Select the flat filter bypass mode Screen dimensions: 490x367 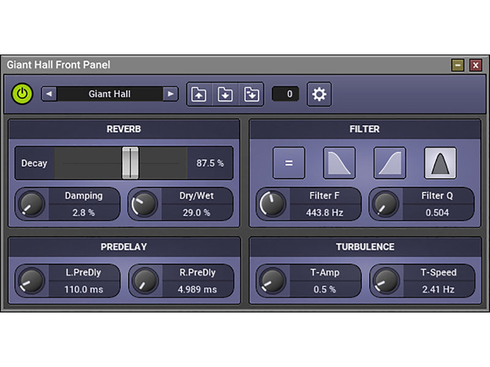(x=288, y=163)
